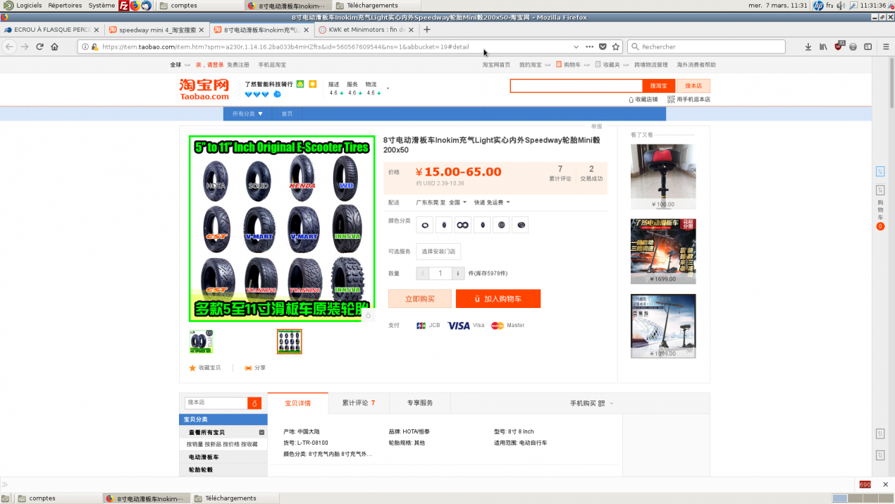Select the first product thumbnail below main image
Screen dimensions: 895x504
[202, 341]
